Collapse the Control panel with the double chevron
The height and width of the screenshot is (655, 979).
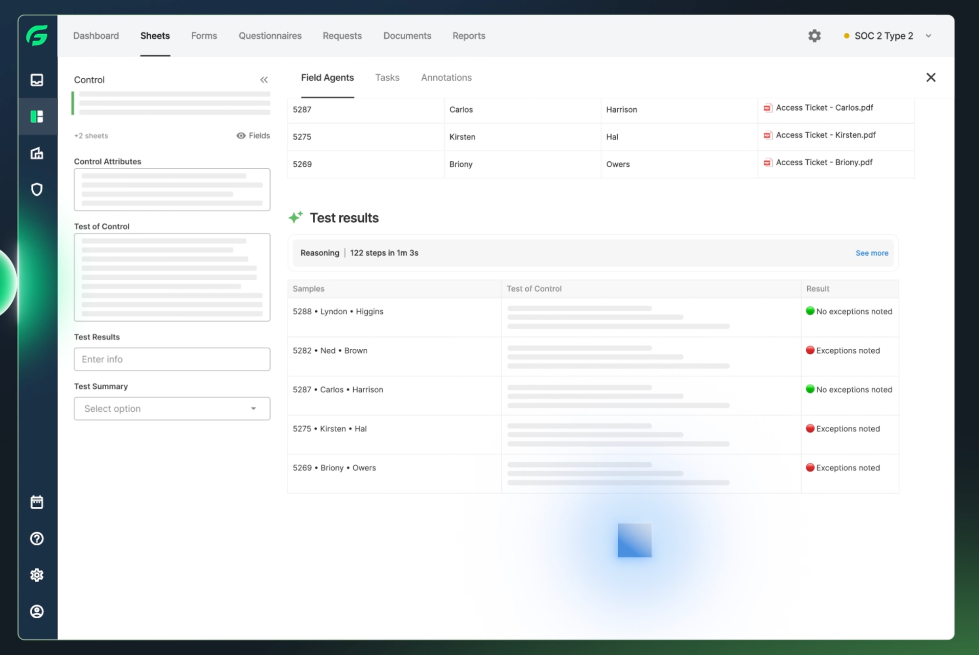264,80
